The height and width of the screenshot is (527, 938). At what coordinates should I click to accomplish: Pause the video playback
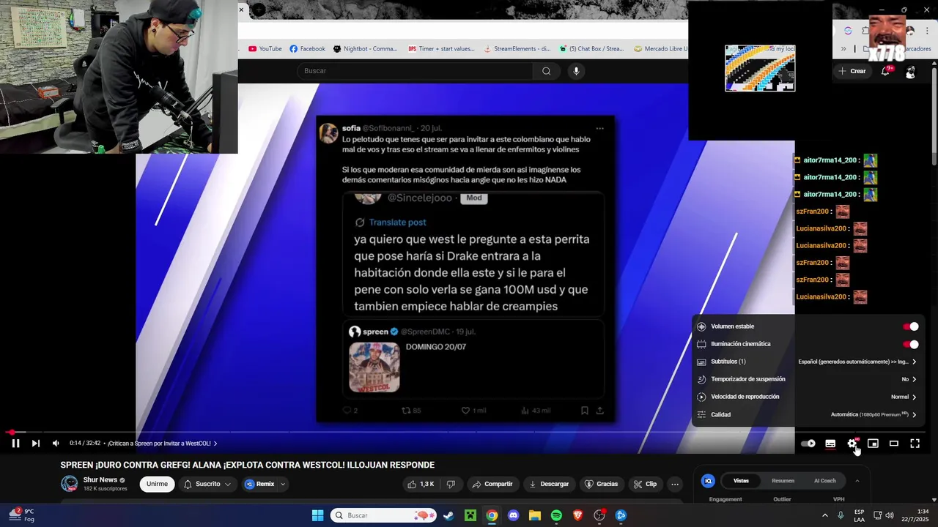[x=15, y=443]
